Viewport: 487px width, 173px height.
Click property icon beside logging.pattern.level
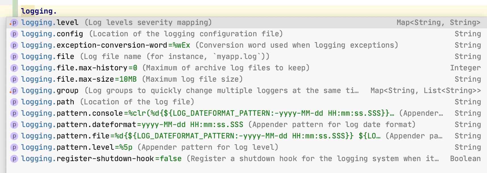tap(14, 147)
